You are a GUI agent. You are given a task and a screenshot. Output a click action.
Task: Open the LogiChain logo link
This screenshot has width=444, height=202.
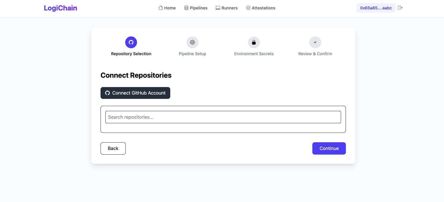(x=61, y=8)
